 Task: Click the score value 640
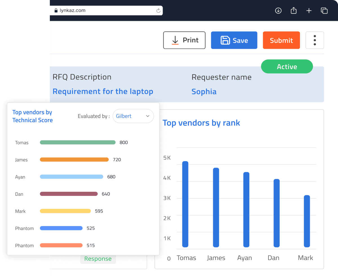(x=106, y=194)
